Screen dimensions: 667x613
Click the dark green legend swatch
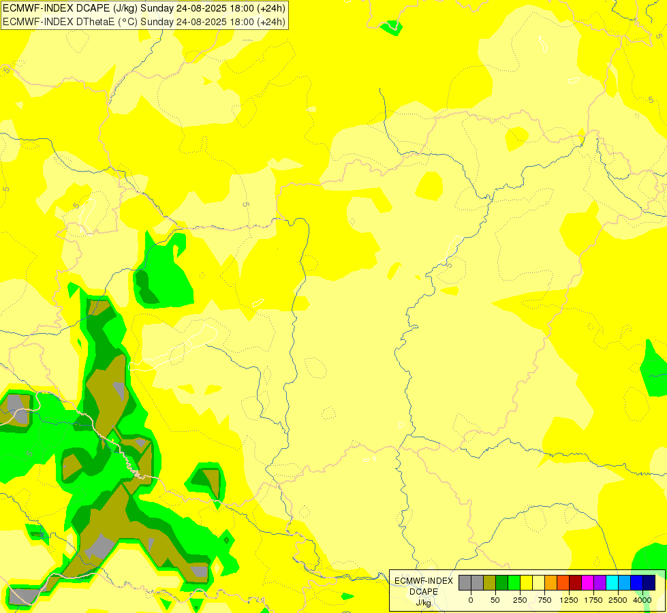pos(502,583)
